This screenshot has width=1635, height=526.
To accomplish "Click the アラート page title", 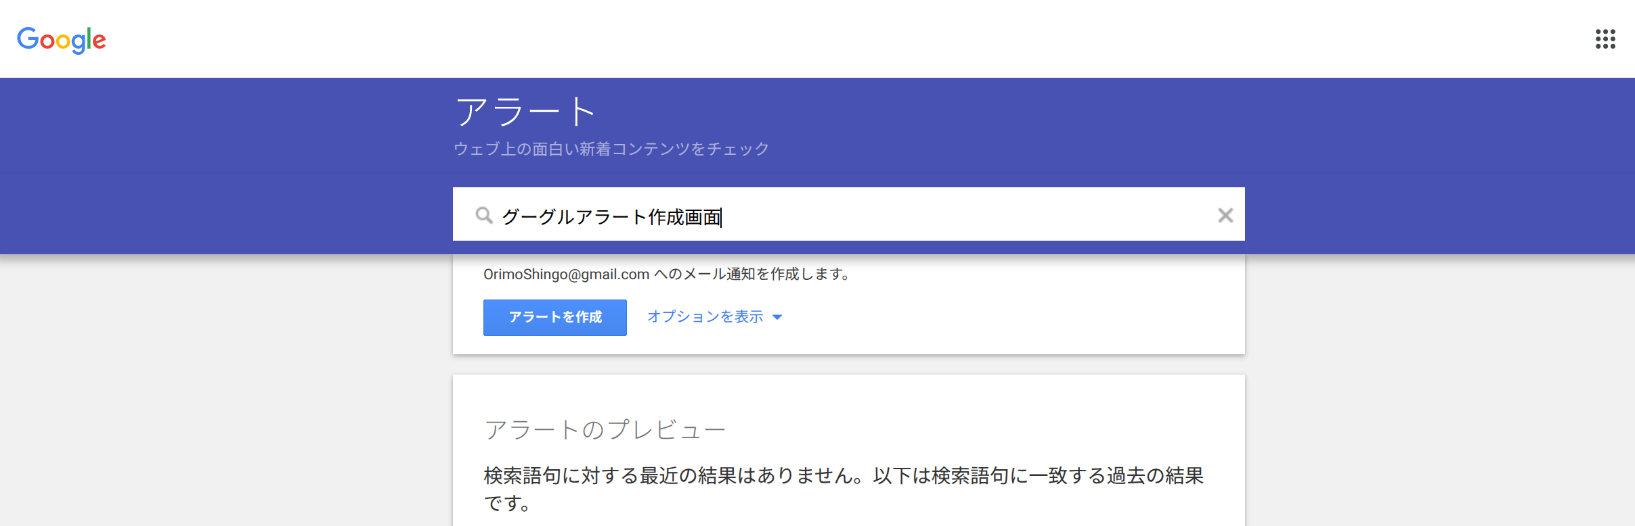I will point(525,112).
